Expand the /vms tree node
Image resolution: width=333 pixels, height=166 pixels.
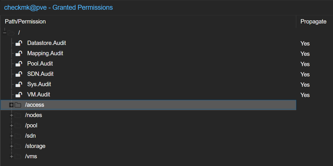tap(11, 157)
